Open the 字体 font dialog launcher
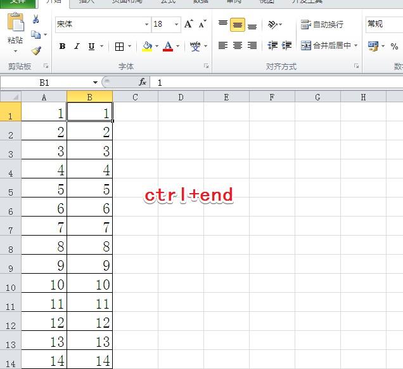This screenshot has height=369, width=403. (x=206, y=66)
